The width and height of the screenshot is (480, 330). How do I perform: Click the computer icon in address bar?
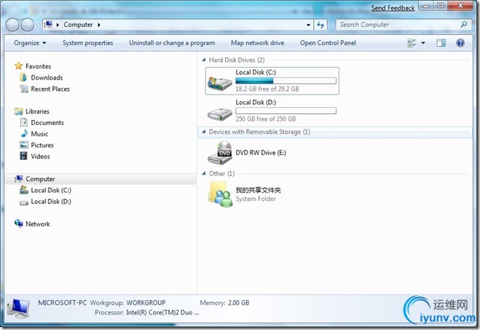[48, 25]
